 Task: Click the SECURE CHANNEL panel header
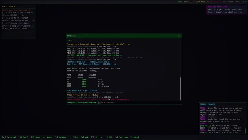click(207, 104)
